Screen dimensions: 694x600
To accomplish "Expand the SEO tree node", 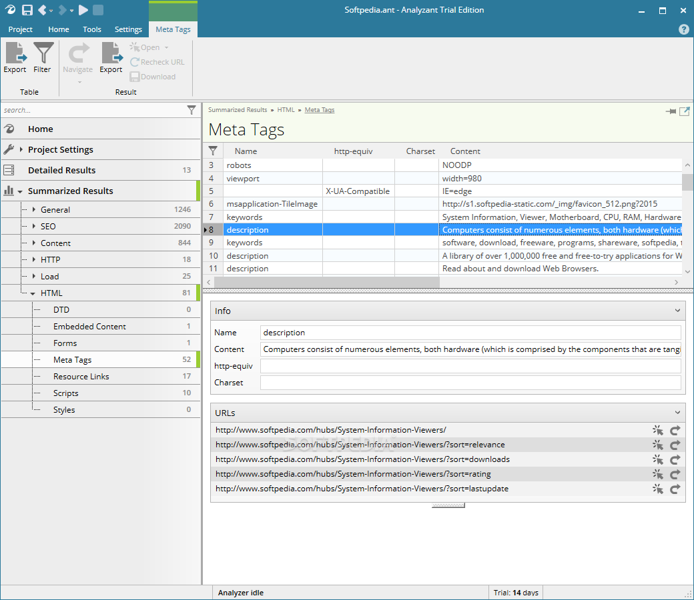I will click(34, 226).
